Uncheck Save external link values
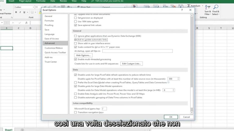 76,25
